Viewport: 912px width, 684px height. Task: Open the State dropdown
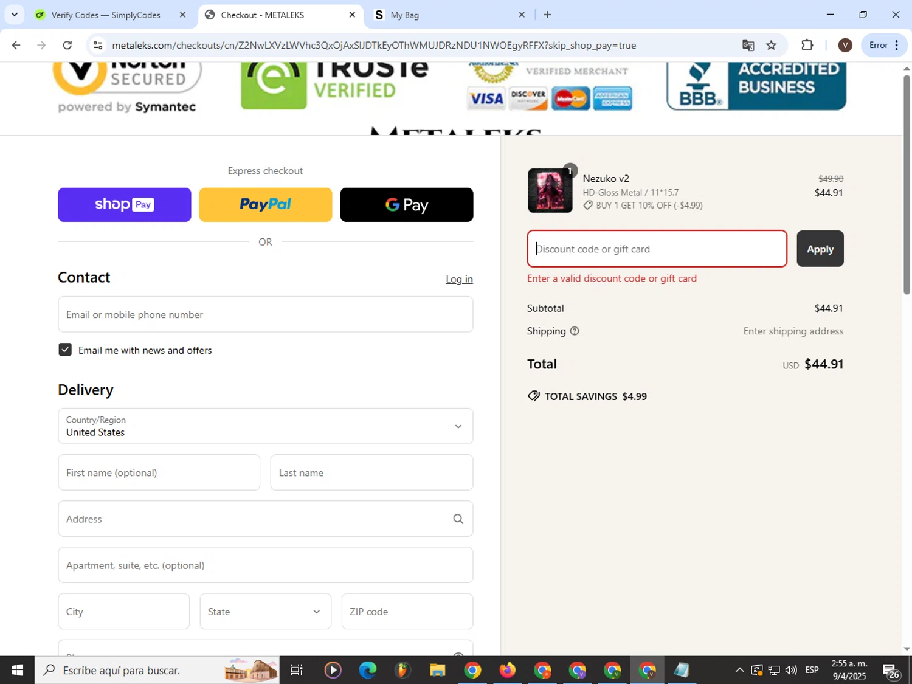click(266, 611)
